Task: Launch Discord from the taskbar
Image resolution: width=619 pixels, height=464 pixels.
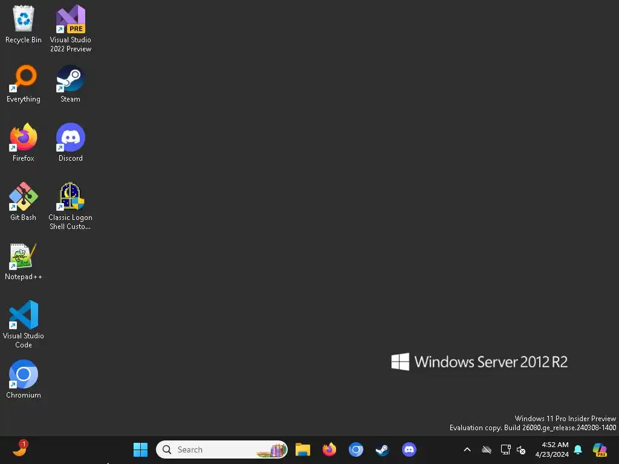Action: (409, 449)
